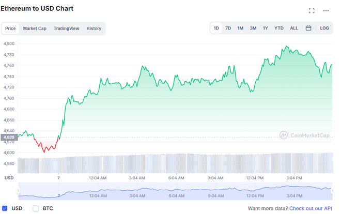The width and height of the screenshot is (341, 214).
Task: Select the 1Y time range
Action: tap(265, 28)
